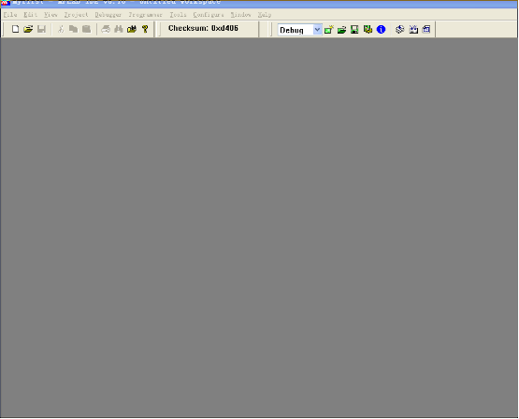Viewport: 519px width, 419px height.
Task: Click the Open Project green folder icon
Action: coord(341,30)
